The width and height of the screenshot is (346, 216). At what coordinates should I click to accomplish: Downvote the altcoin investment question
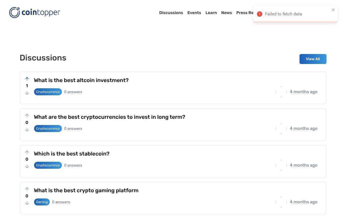pos(27,93)
